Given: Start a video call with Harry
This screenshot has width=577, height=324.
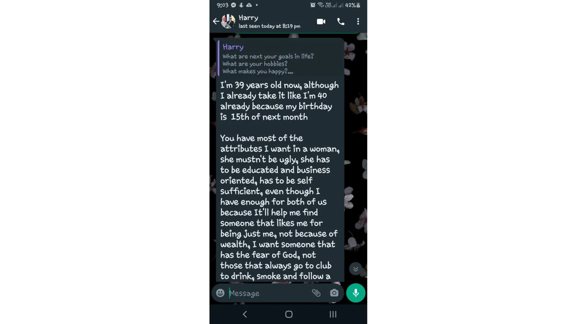Looking at the screenshot, I should coord(321,21).
